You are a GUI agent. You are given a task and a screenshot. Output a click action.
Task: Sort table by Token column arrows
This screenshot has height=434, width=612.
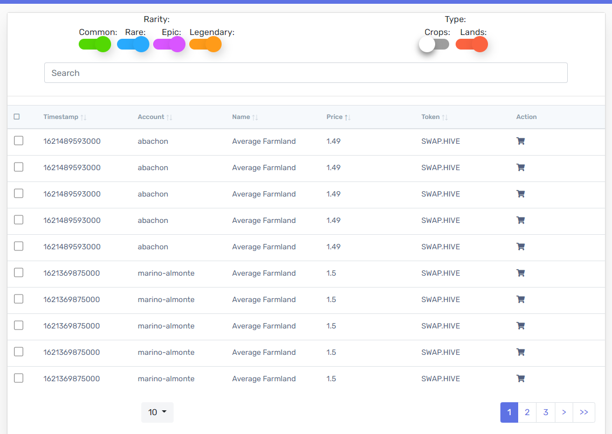click(x=445, y=117)
